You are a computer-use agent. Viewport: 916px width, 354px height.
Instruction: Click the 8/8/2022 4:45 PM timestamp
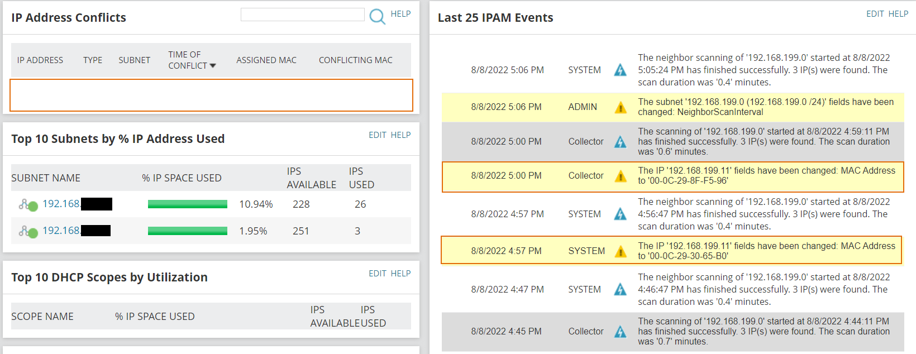tap(506, 331)
